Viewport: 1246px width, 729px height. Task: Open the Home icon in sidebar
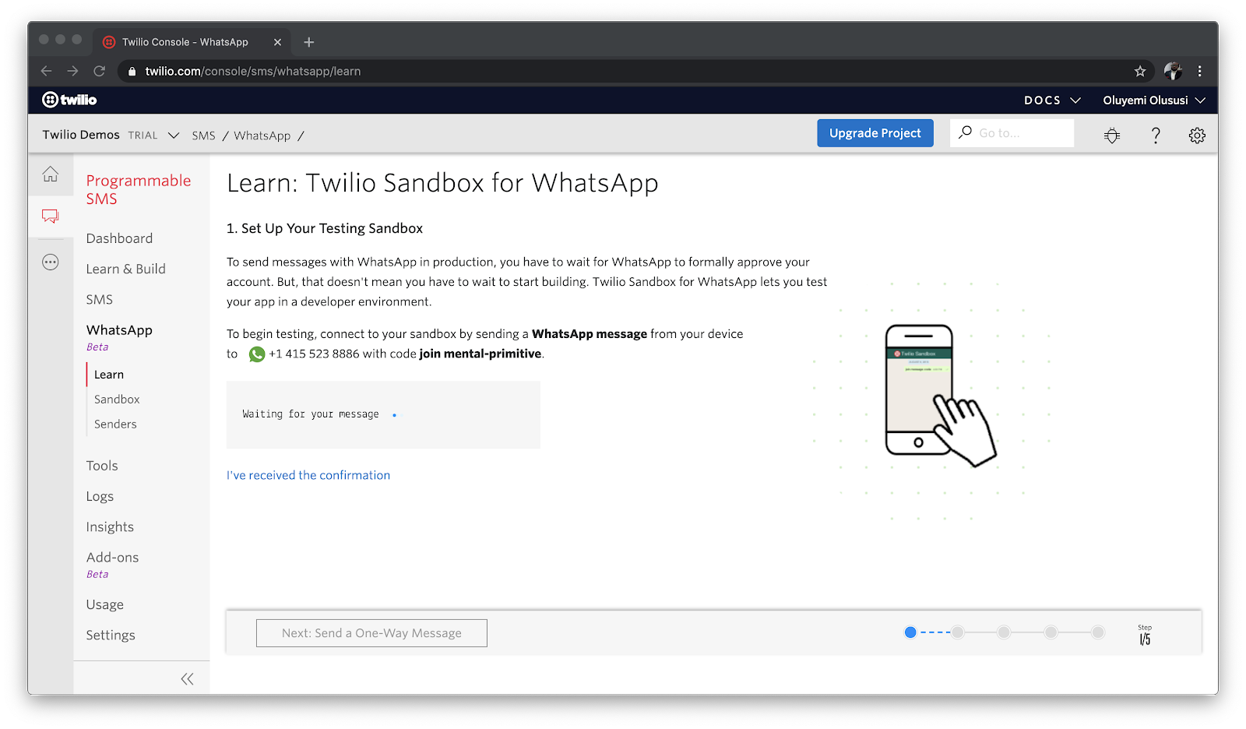51,174
